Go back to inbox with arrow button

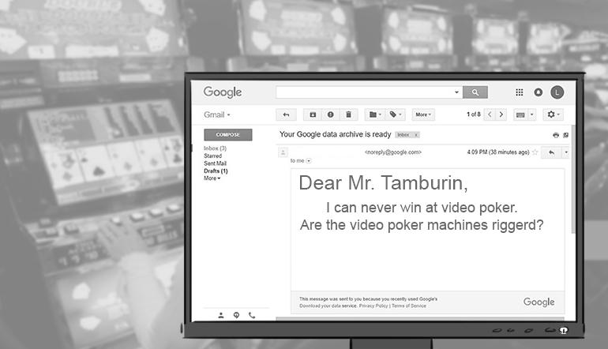pos(286,114)
